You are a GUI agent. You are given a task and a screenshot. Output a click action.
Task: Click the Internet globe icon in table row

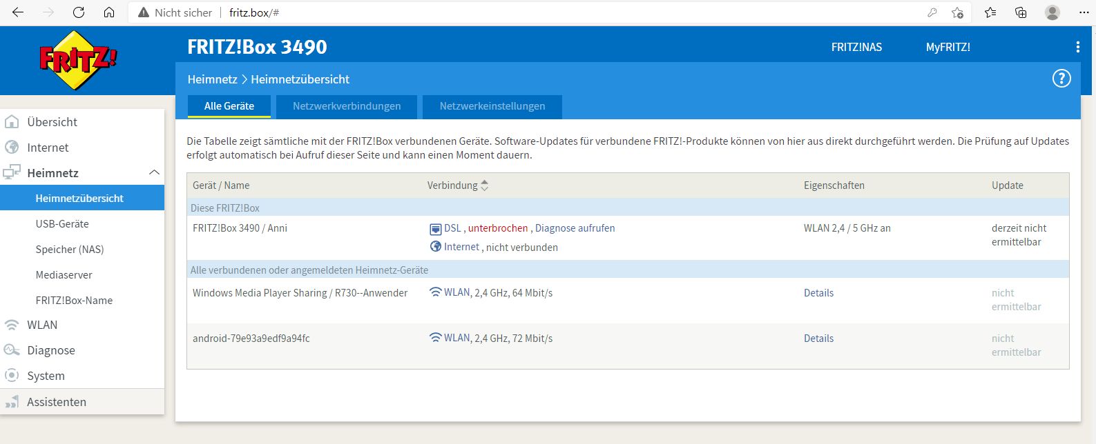pyautogui.click(x=436, y=247)
